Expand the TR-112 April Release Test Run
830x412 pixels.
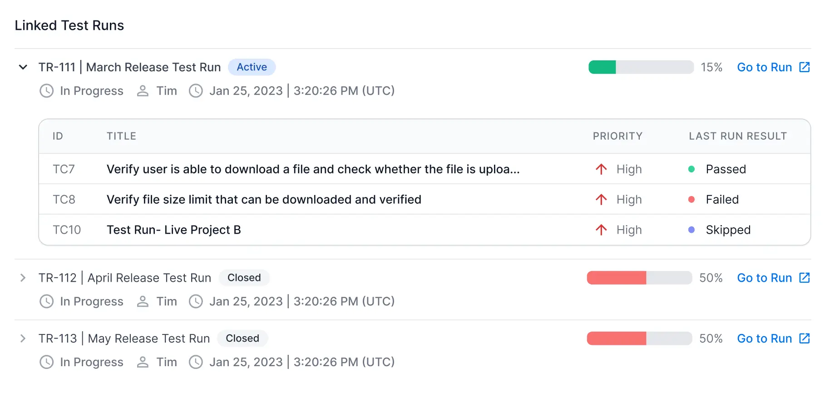(23, 278)
